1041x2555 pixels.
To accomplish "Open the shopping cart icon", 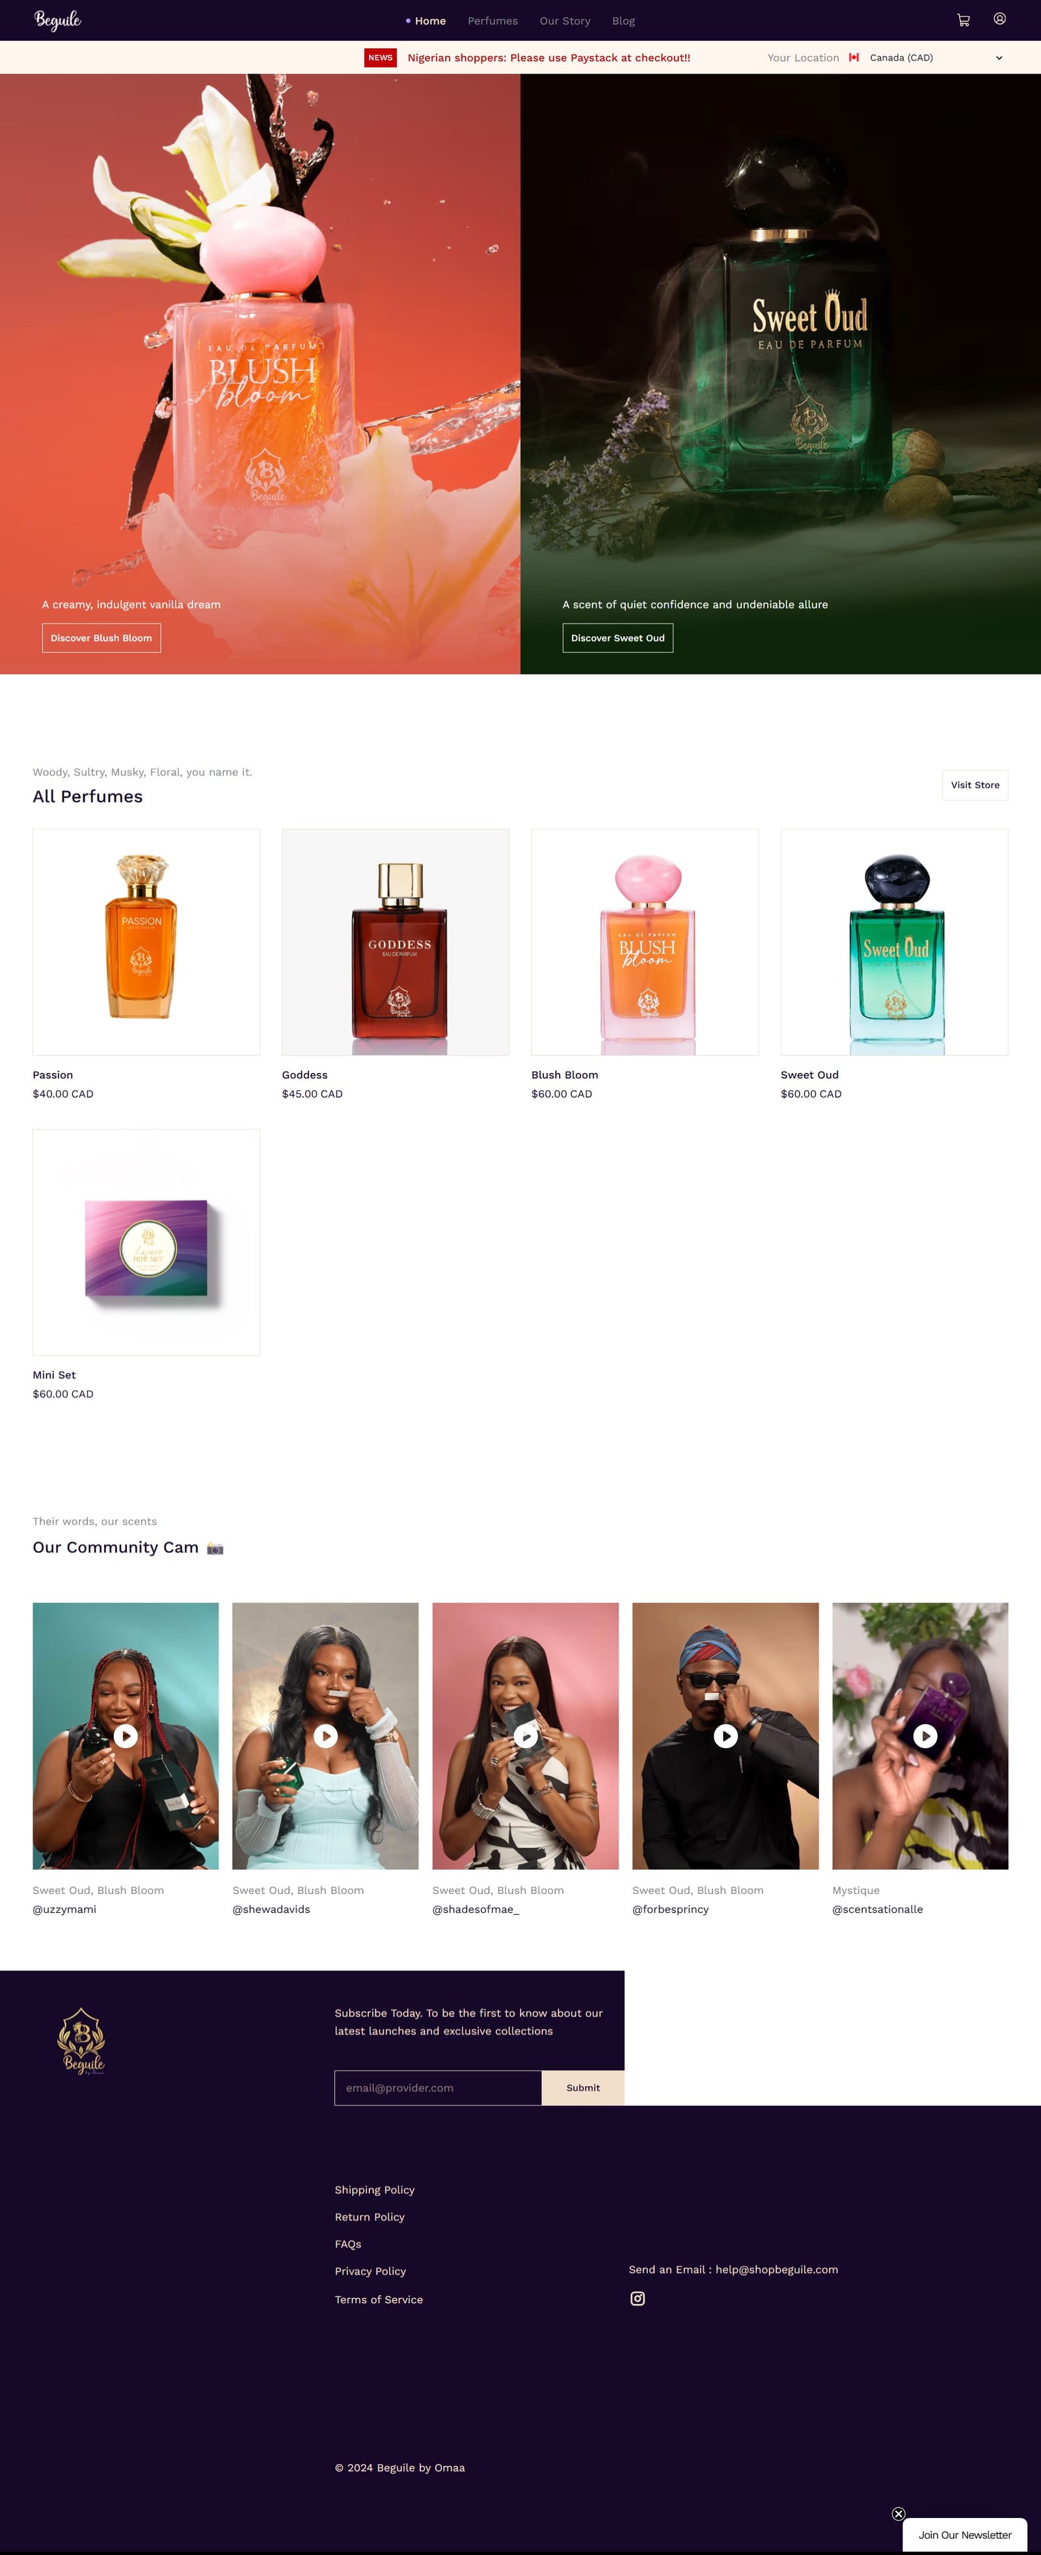I will click(x=963, y=20).
